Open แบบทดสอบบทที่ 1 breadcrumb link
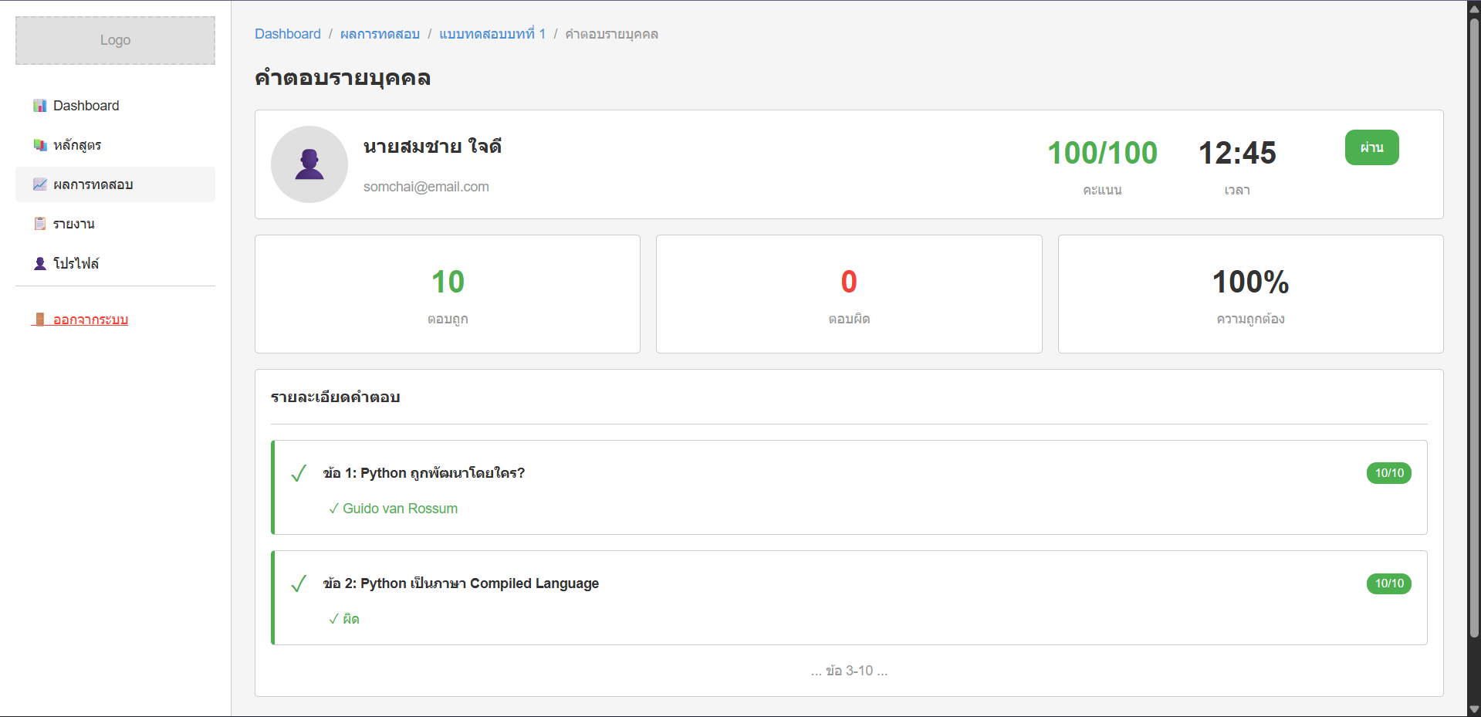Viewport: 1481px width, 717px height. tap(492, 34)
